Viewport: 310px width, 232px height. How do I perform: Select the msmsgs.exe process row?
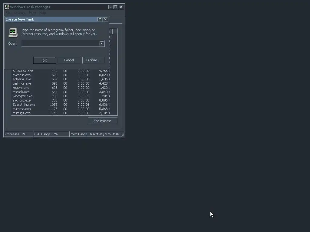coord(62,113)
